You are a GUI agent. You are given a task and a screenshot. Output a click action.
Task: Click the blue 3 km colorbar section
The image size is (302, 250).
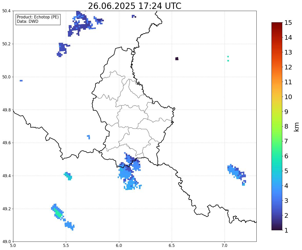tap(277, 201)
